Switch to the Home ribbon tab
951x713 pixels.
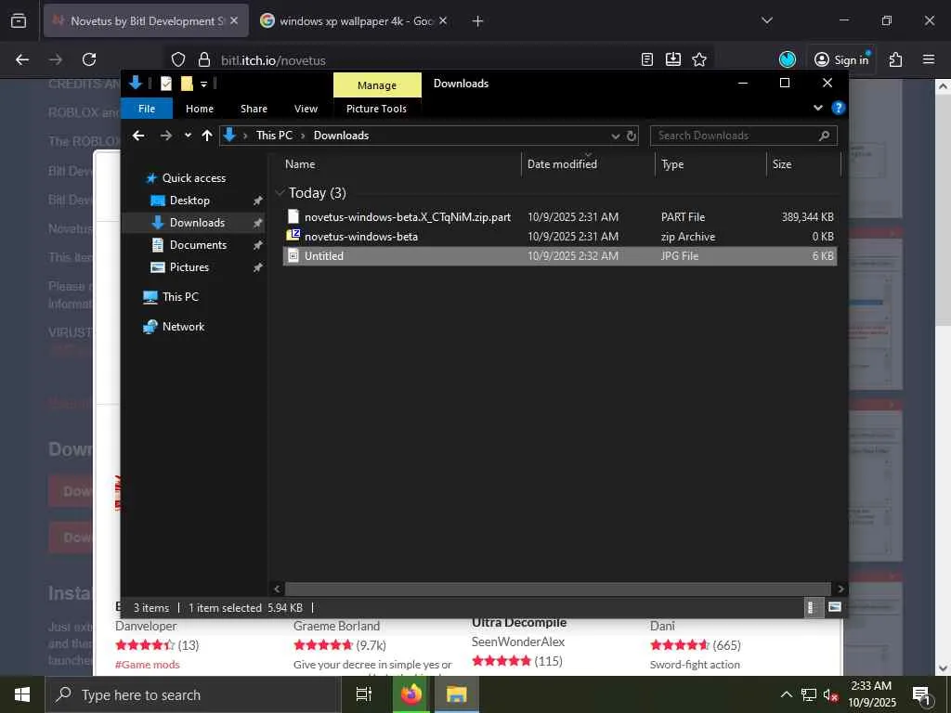pos(200,109)
